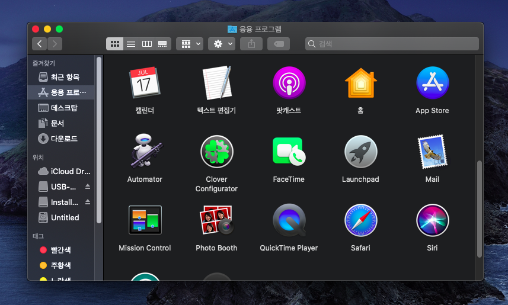Select the FaceTime app icon
The height and width of the screenshot is (305, 508).
click(x=289, y=152)
